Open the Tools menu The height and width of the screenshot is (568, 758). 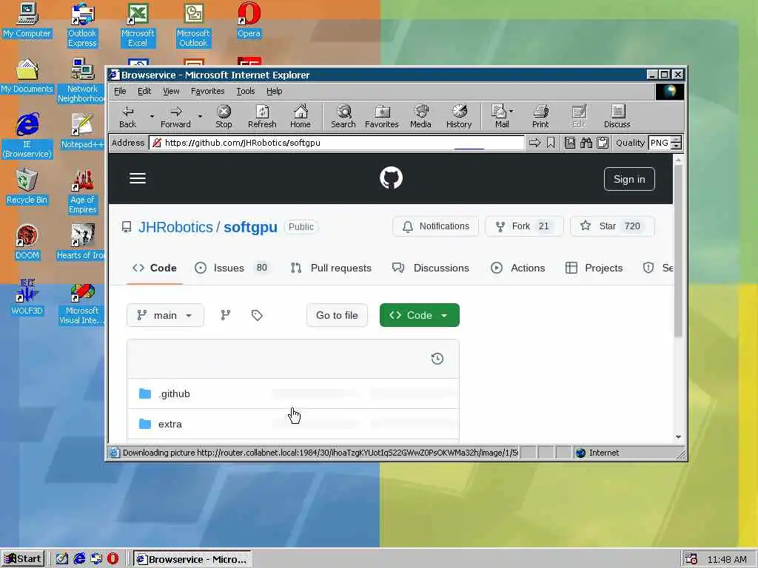tap(246, 91)
